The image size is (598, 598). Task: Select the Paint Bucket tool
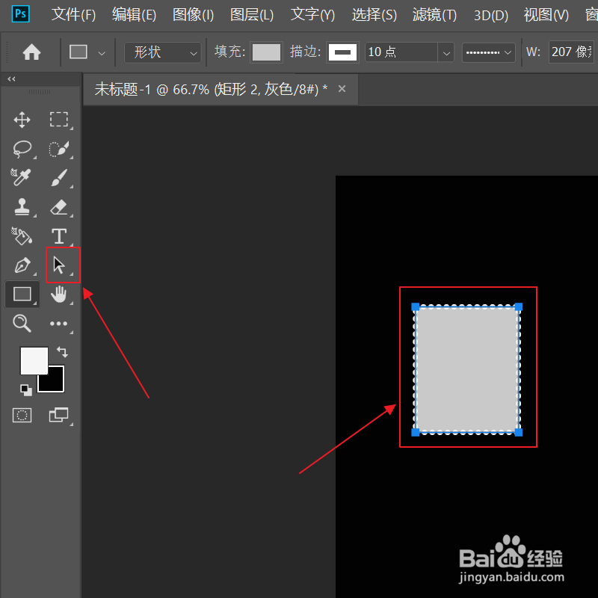[22, 236]
